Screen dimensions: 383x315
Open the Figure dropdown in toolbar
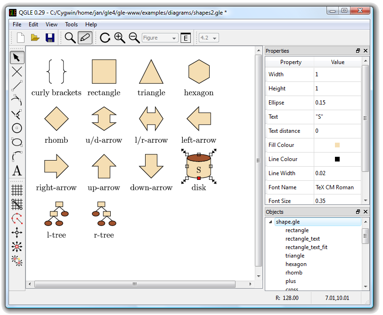coord(160,38)
